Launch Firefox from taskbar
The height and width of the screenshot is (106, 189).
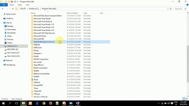tap(50, 103)
